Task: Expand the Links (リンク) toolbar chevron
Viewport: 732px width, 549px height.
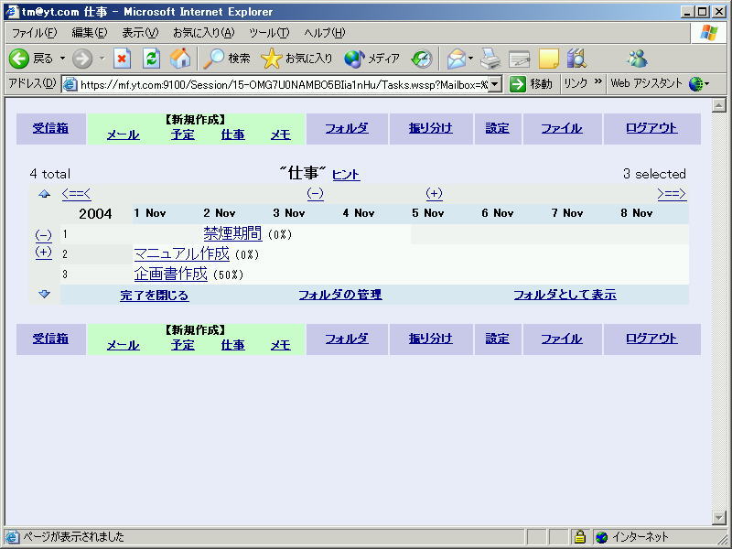Action: click(598, 83)
